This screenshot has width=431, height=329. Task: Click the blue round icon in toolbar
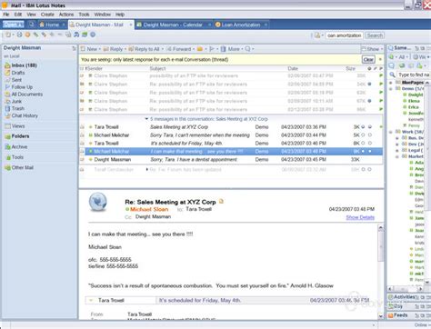[93, 35]
